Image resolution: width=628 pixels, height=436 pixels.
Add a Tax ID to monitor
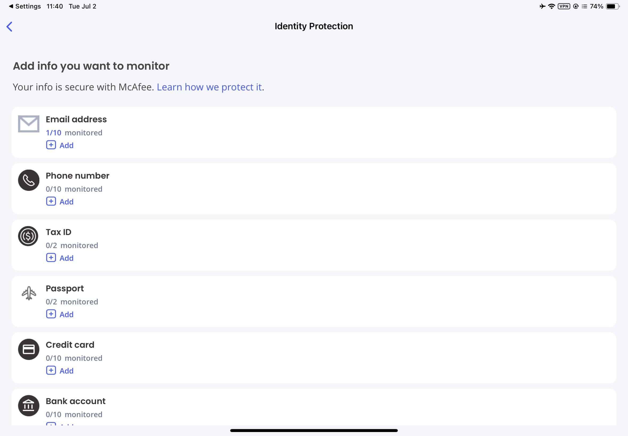coord(60,258)
